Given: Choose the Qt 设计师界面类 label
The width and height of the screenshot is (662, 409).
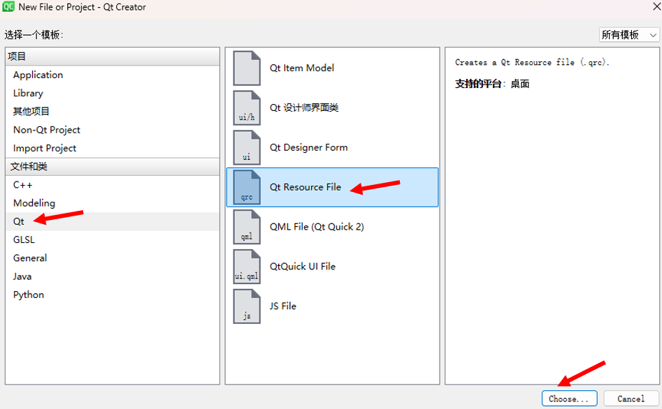Looking at the screenshot, I should pyautogui.click(x=304, y=108).
